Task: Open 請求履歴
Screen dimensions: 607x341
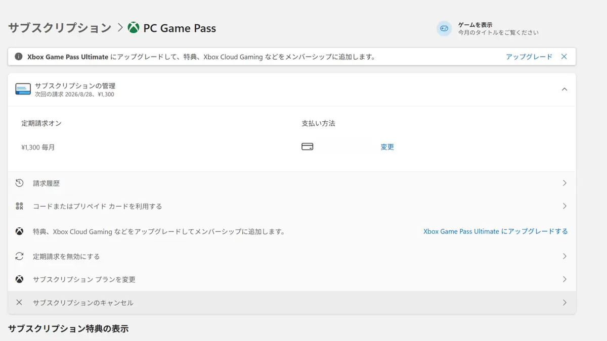Action: tap(292, 183)
